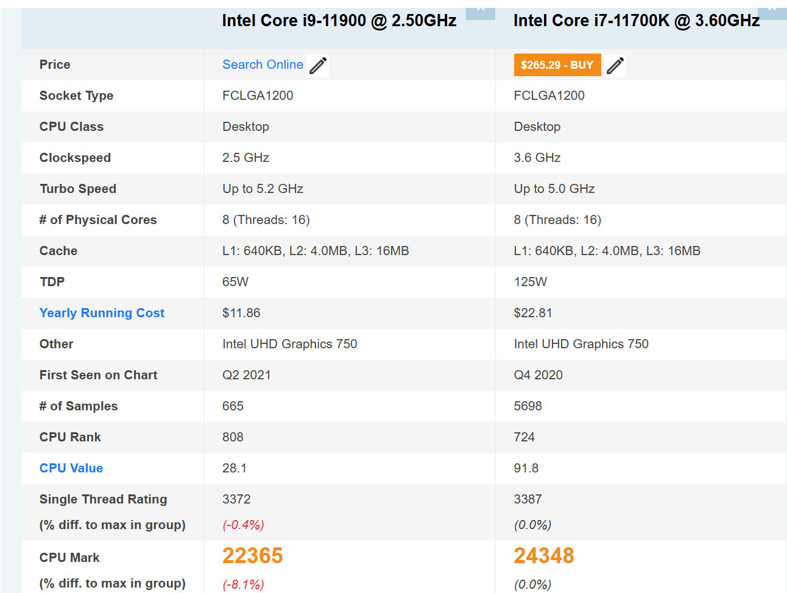Click the orange 22365 CPU Mark score

(x=252, y=556)
